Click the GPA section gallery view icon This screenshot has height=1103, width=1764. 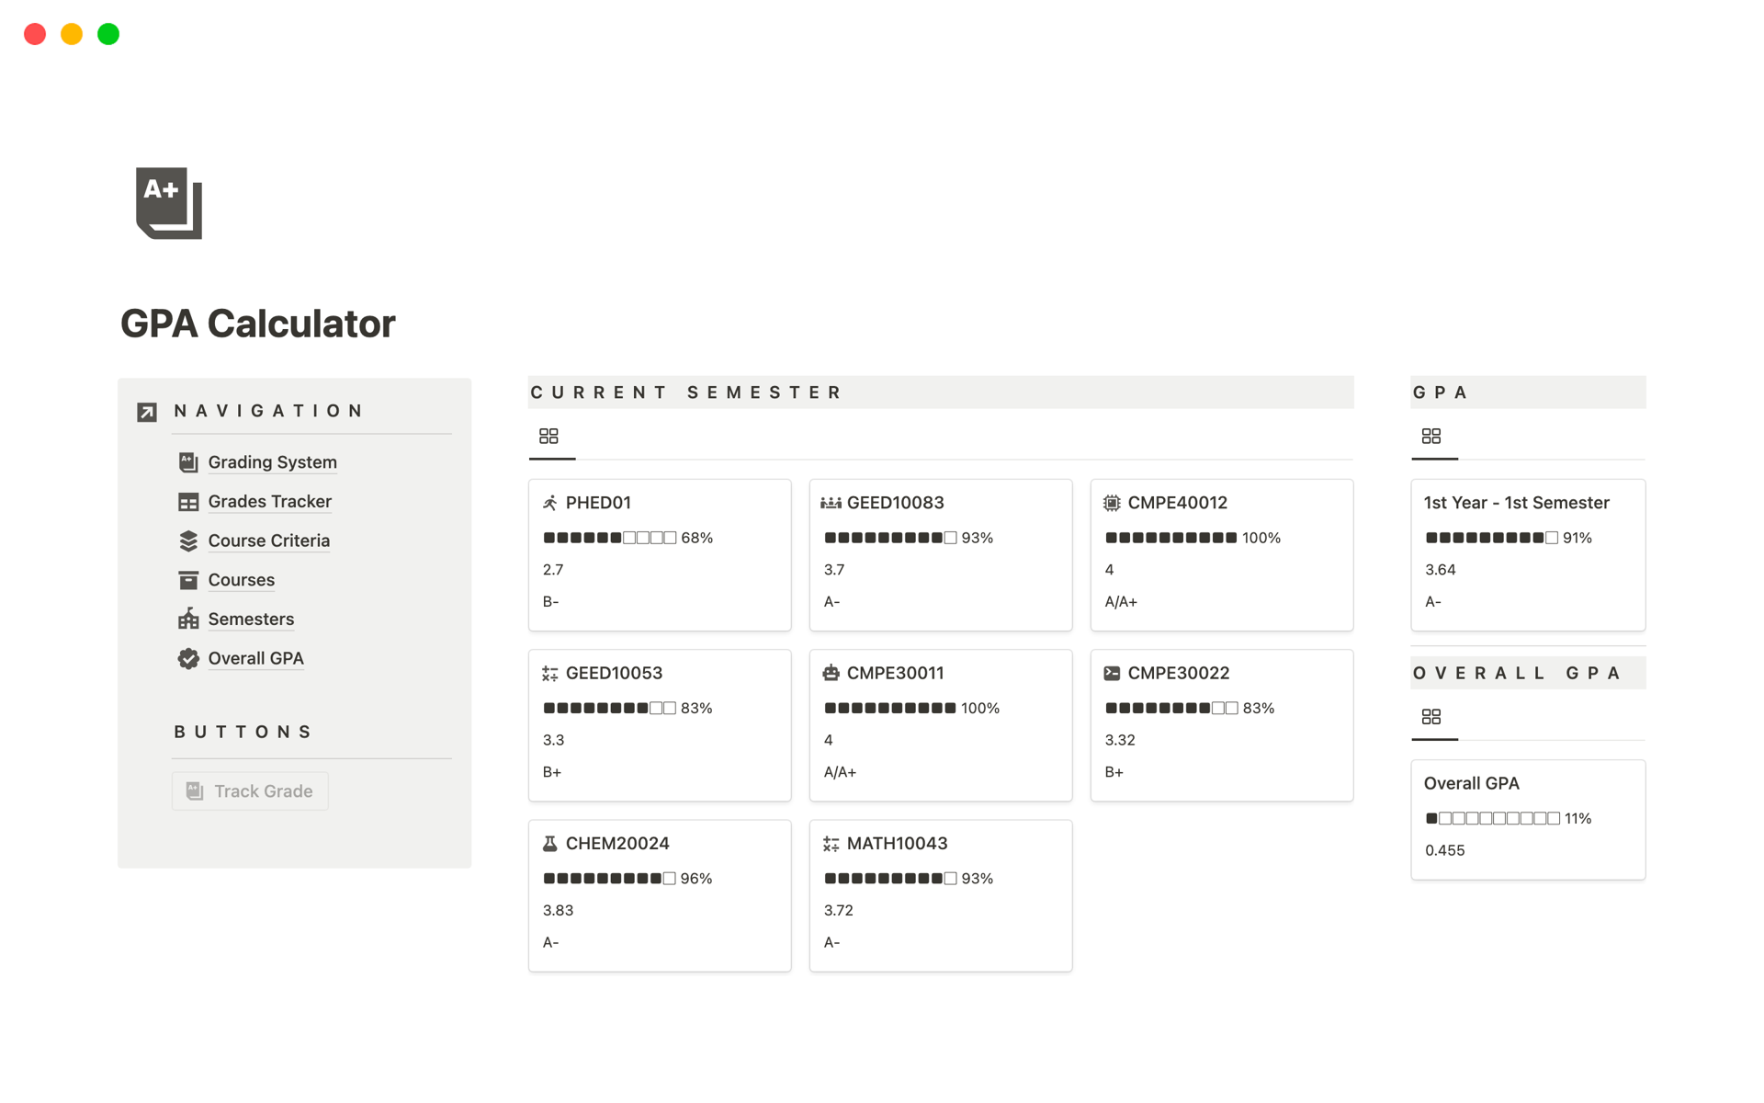[x=1431, y=436]
